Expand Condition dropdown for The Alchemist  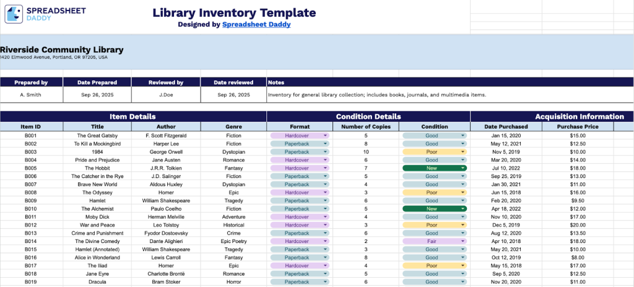[x=461, y=209]
